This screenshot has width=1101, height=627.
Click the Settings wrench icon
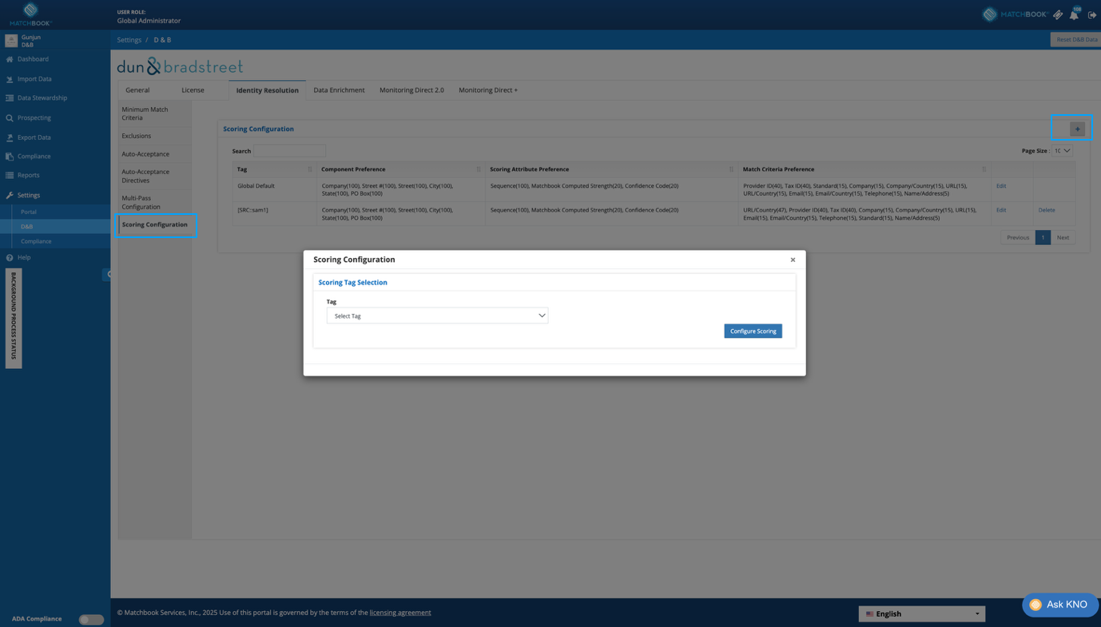pos(10,195)
